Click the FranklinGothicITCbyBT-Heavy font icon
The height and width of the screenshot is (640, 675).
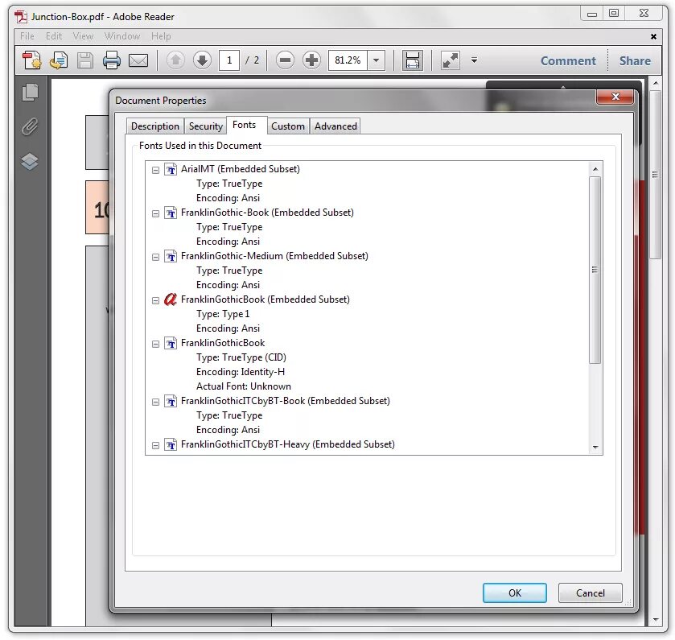point(171,445)
